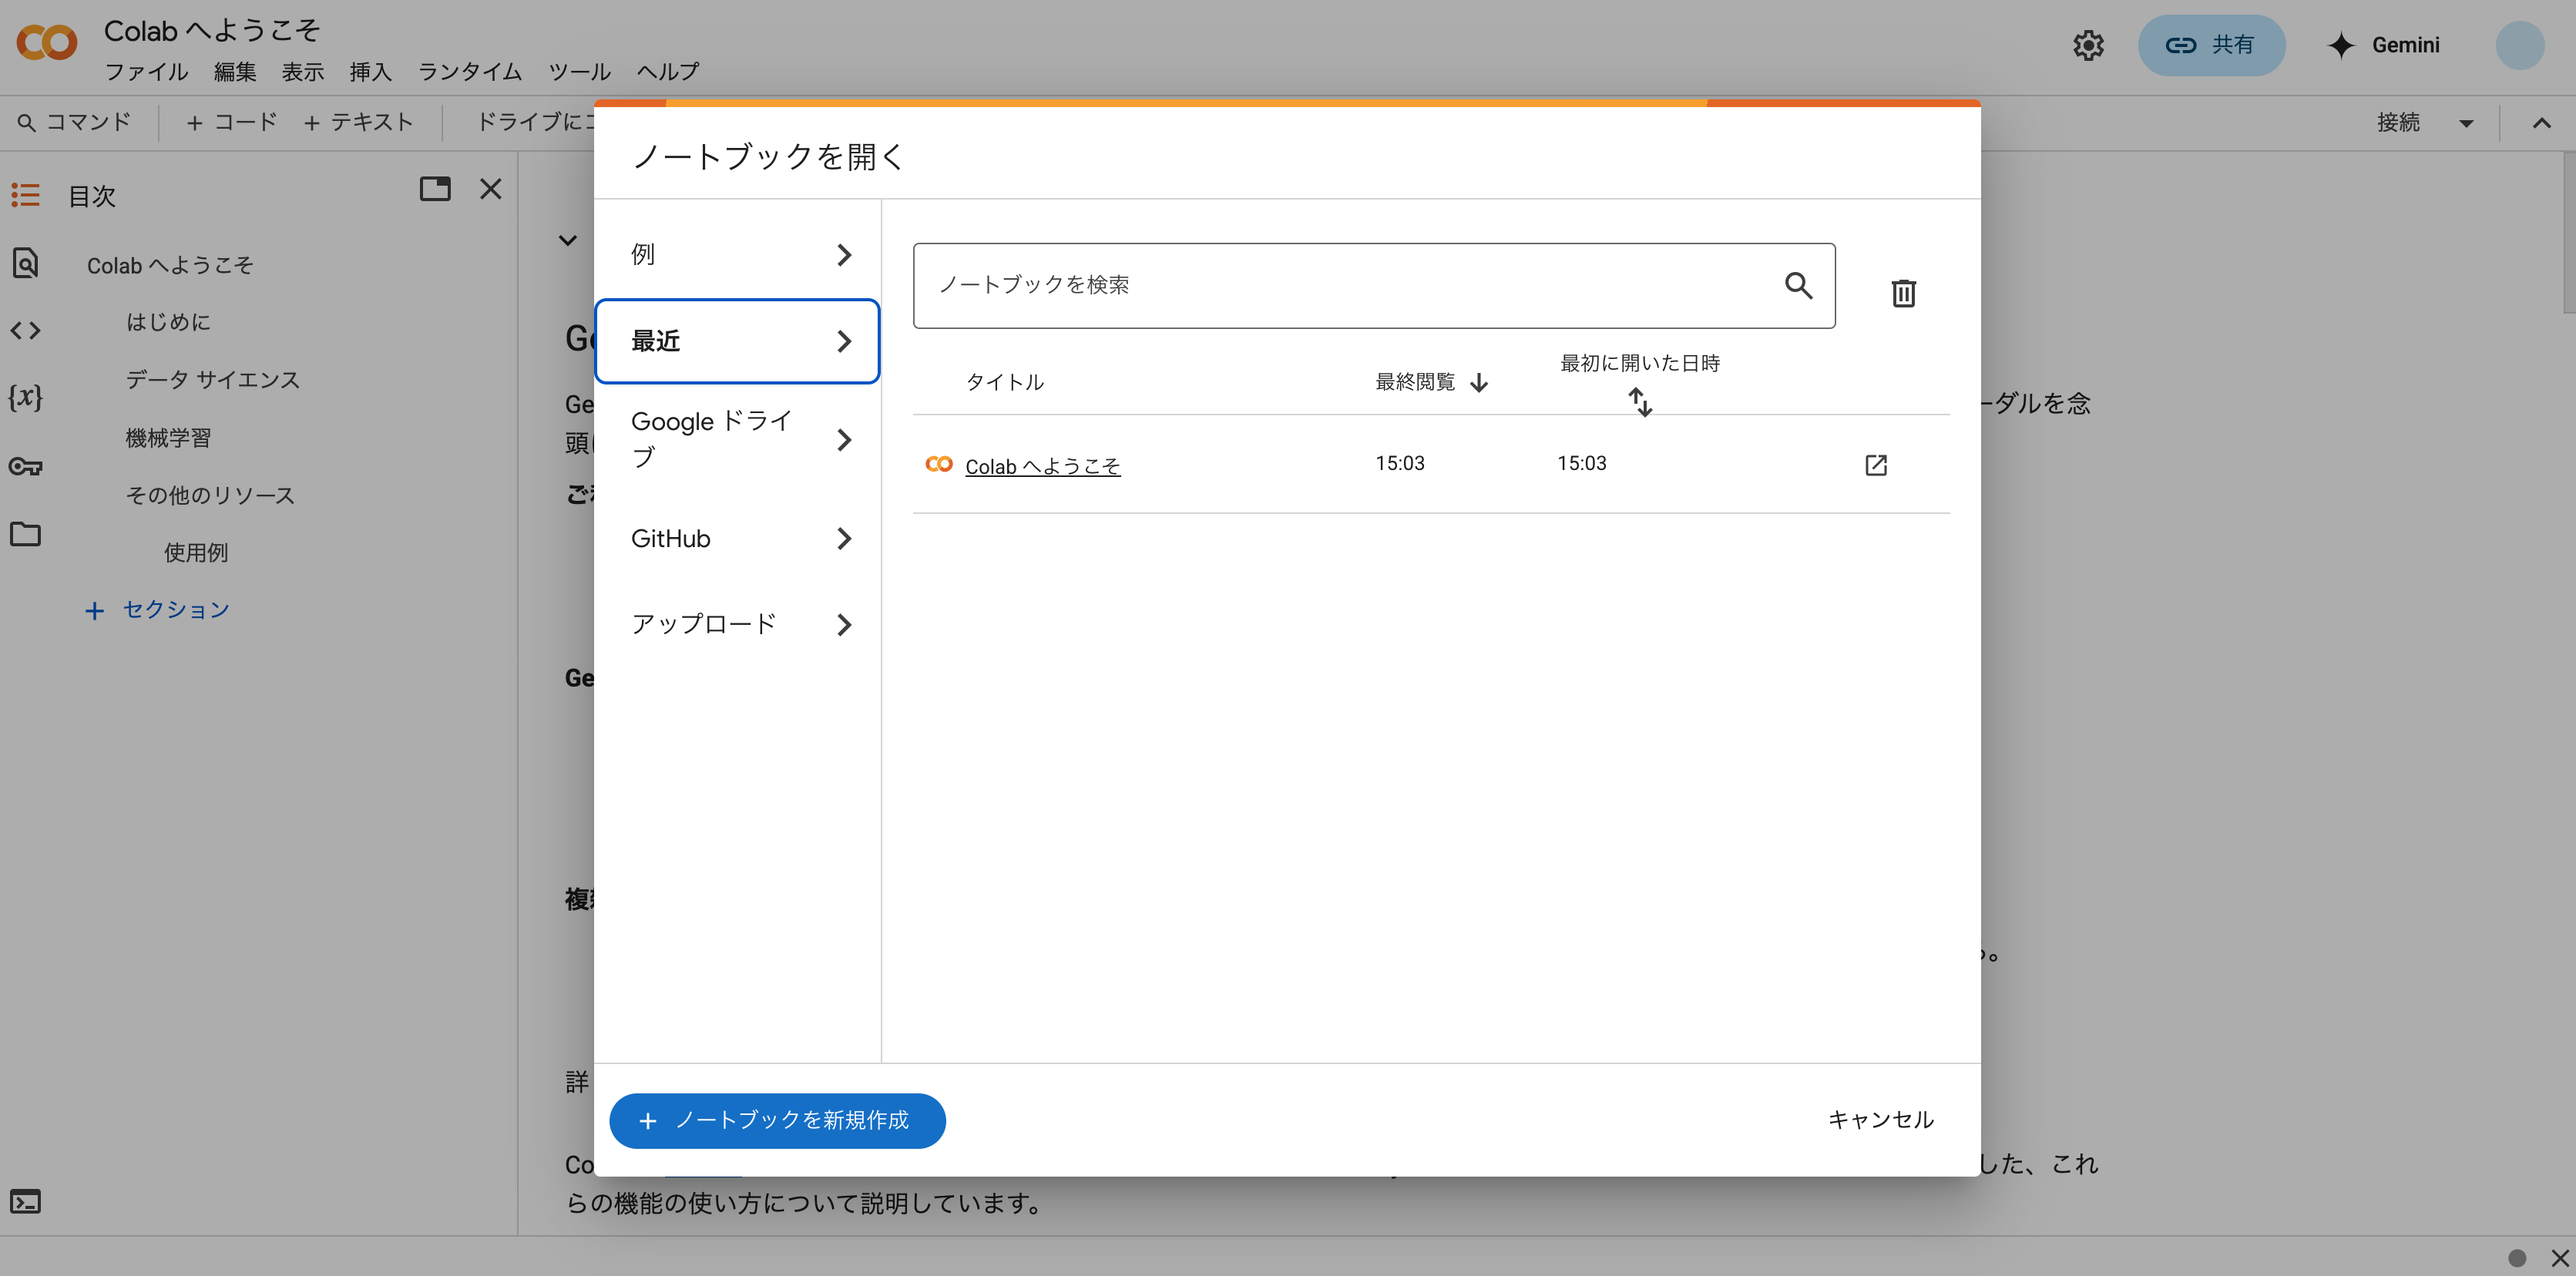Click the 接続 button
This screenshot has height=1276, width=2576.
click(2398, 123)
